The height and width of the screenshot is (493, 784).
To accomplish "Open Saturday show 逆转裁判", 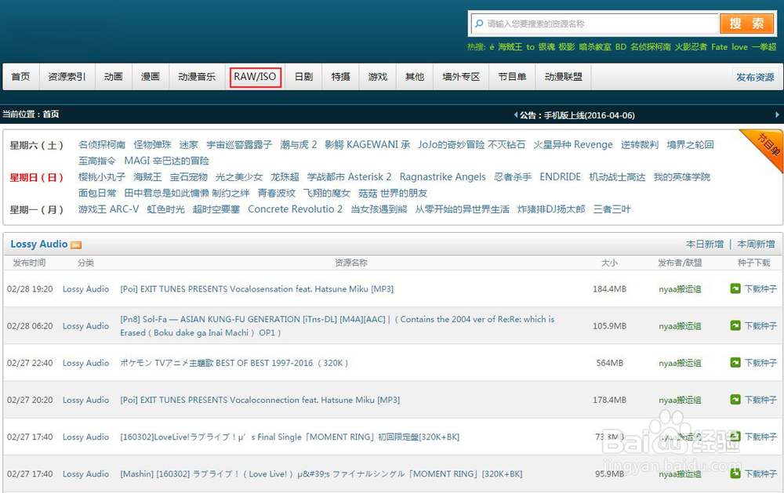I will (640, 144).
